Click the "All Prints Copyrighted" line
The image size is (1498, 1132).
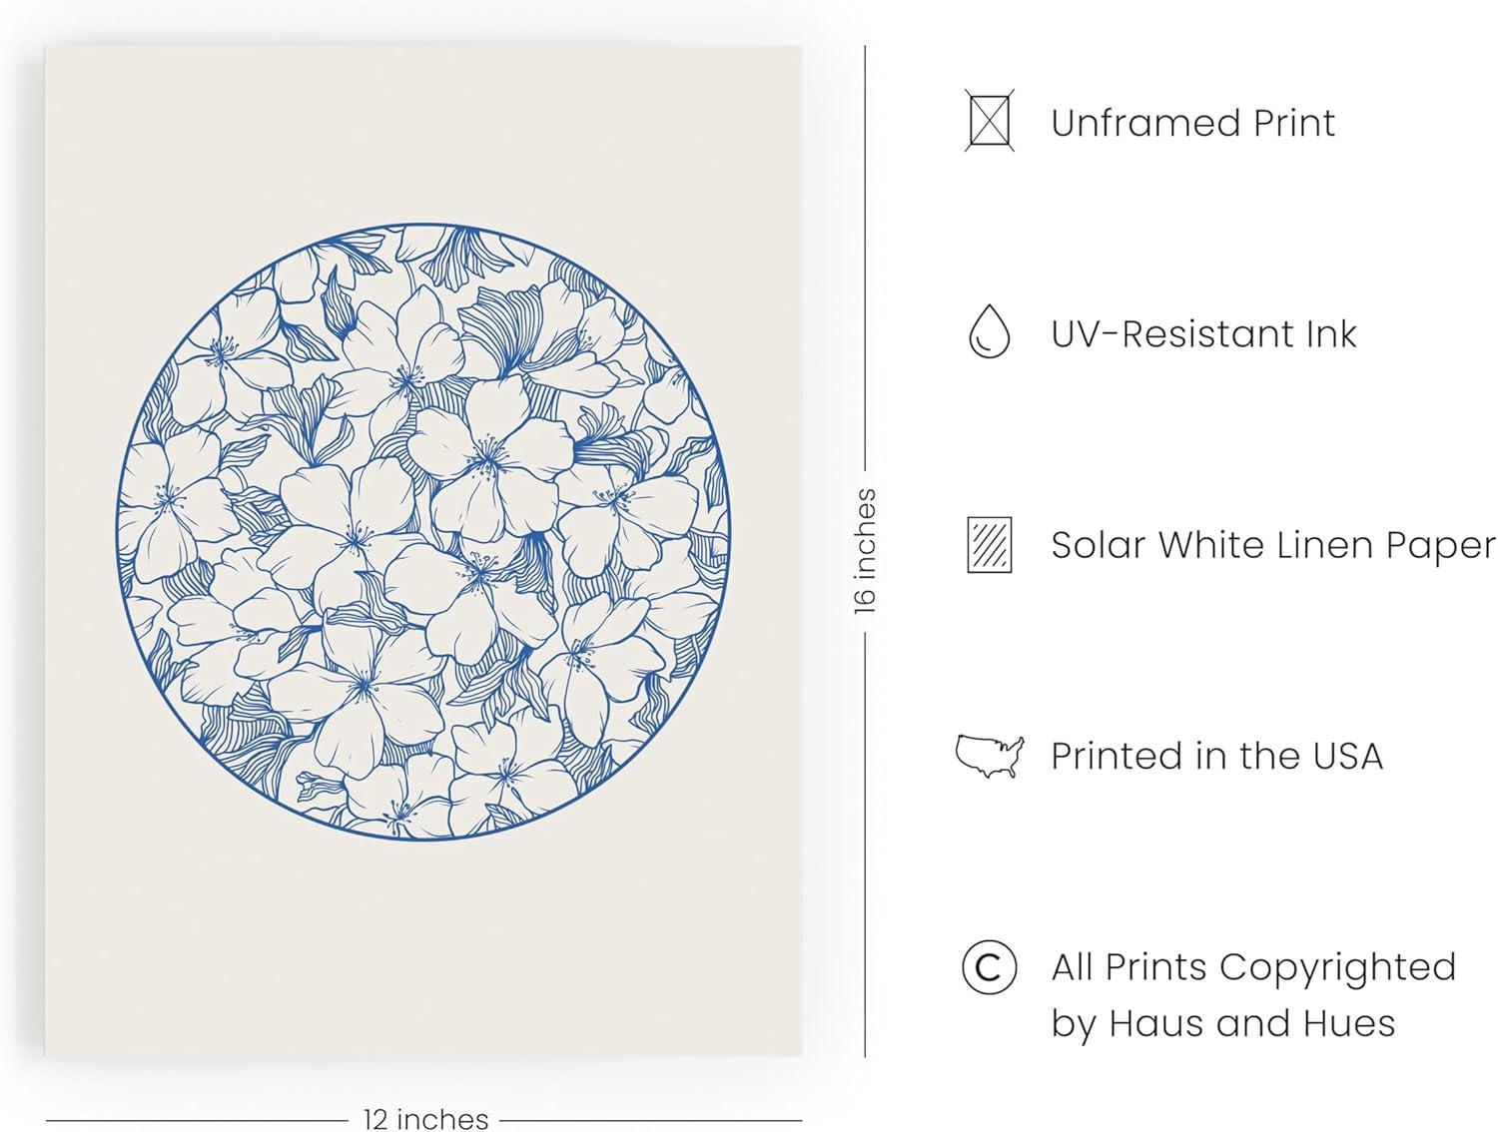pyautogui.click(x=1253, y=967)
